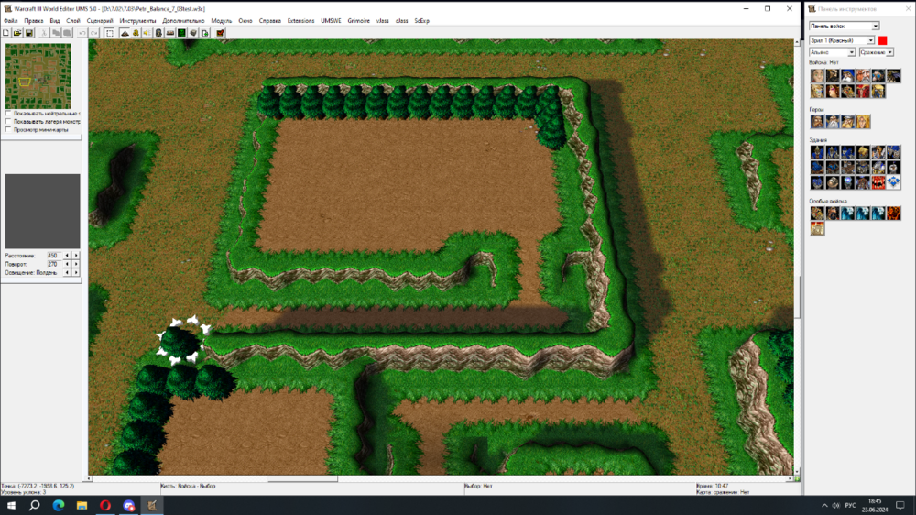Viewport: 916px width, 515px height.
Task: Select the first building icon under Здания
Action: point(817,152)
